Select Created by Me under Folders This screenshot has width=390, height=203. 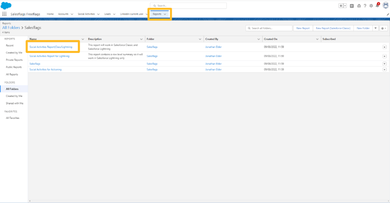pos(14,96)
